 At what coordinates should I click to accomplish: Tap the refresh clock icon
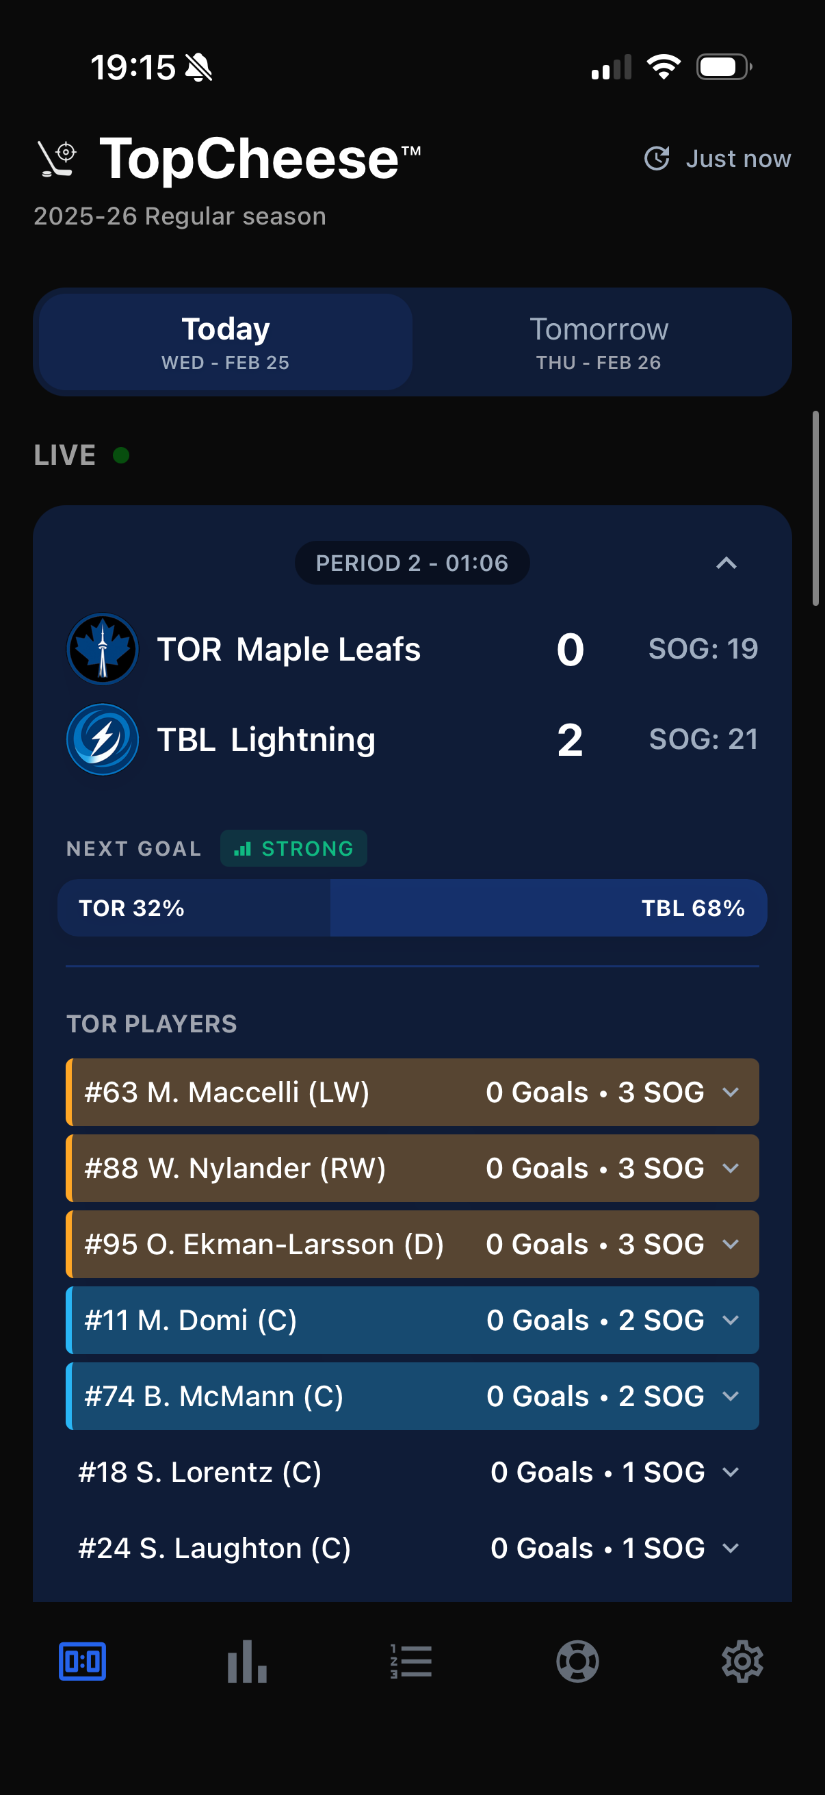[657, 158]
